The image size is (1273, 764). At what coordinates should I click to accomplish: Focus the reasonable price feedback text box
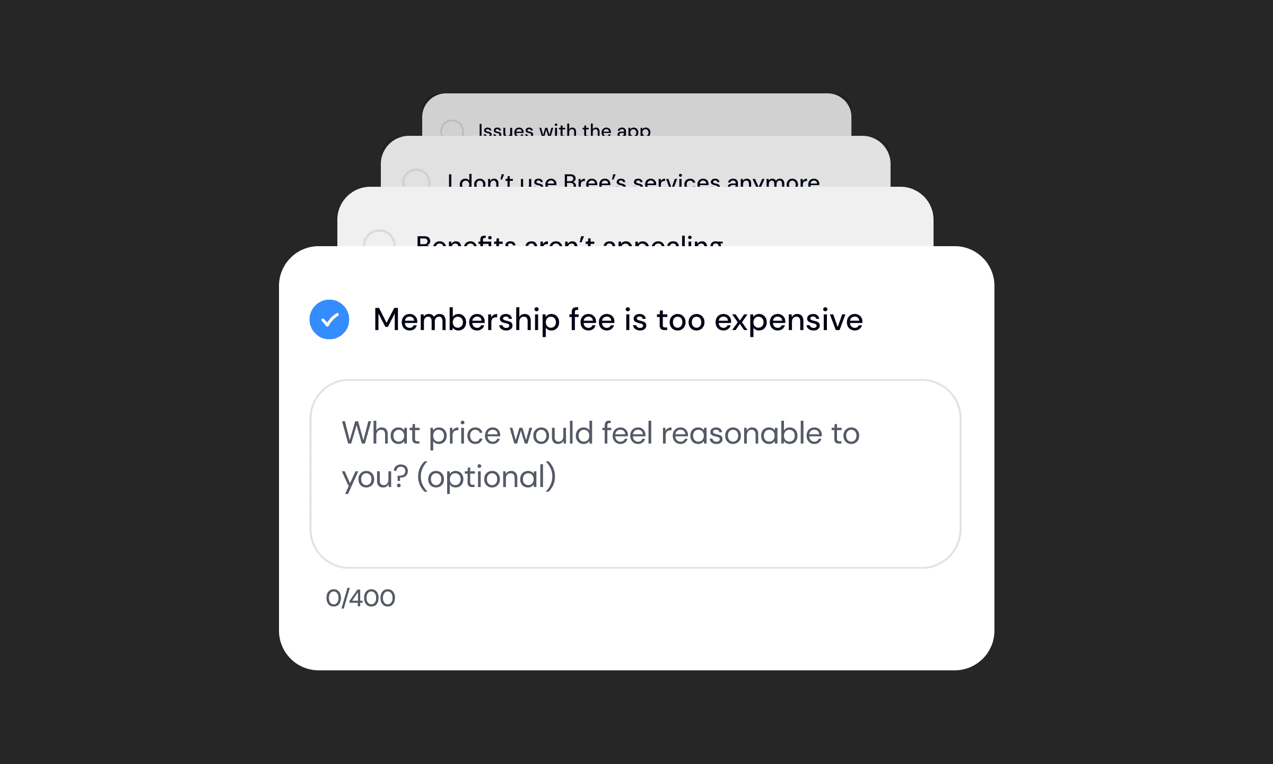click(x=635, y=474)
